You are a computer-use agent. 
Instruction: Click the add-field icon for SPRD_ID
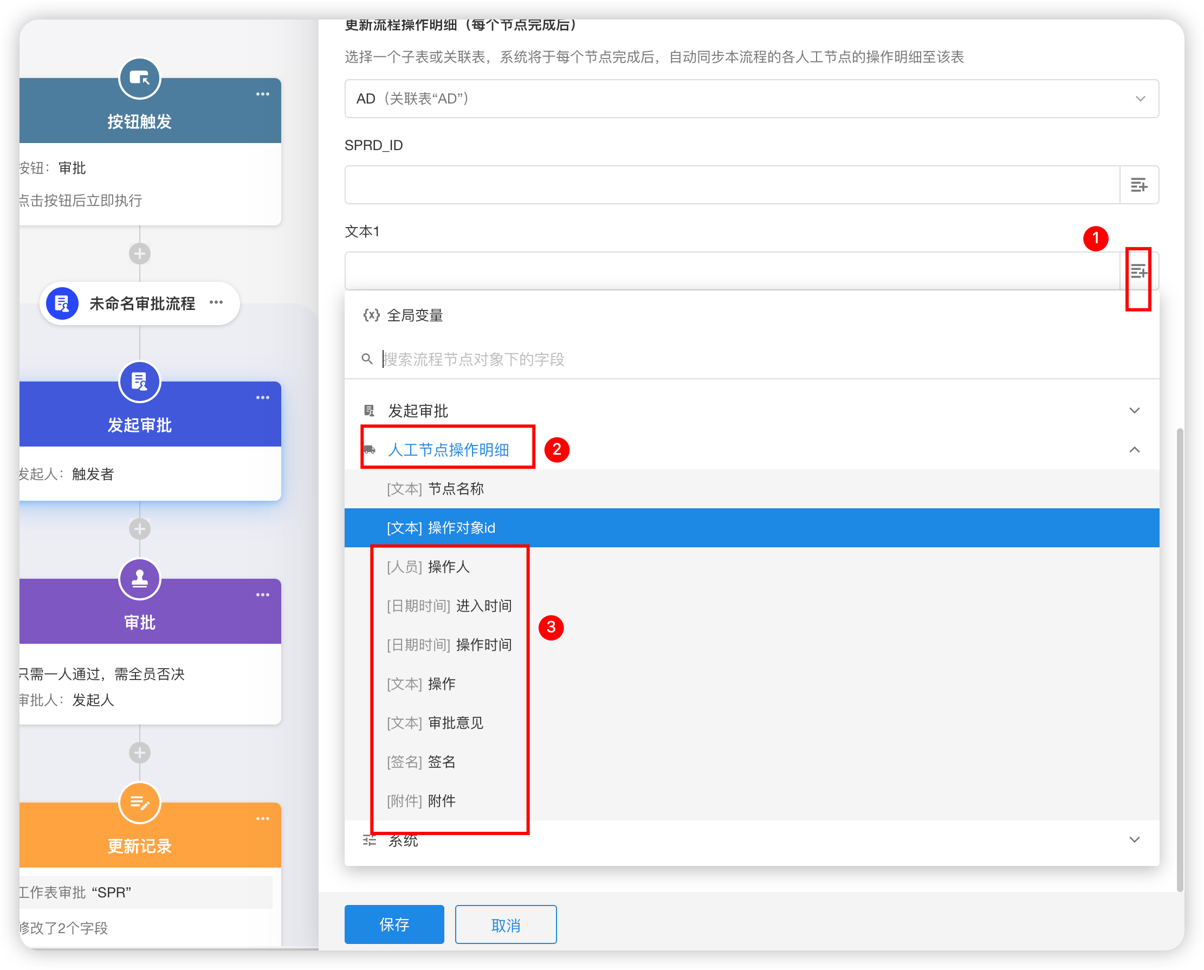[x=1138, y=185]
